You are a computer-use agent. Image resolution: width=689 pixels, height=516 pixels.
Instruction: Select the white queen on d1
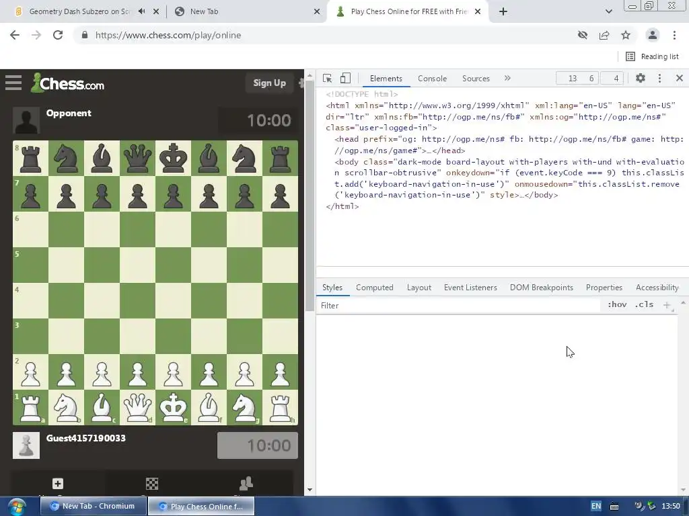coord(137,408)
